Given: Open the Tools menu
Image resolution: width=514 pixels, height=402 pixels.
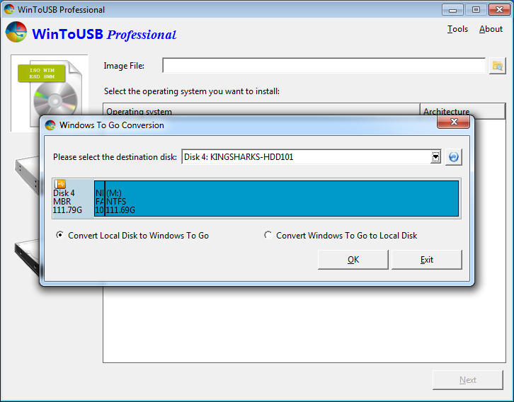Looking at the screenshot, I should [457, 29].
